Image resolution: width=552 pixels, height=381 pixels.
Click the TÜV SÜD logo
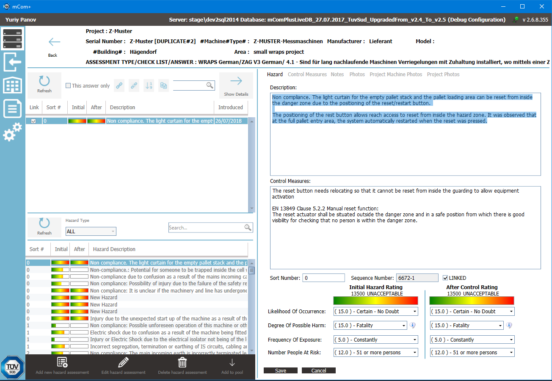click(13, 367)
